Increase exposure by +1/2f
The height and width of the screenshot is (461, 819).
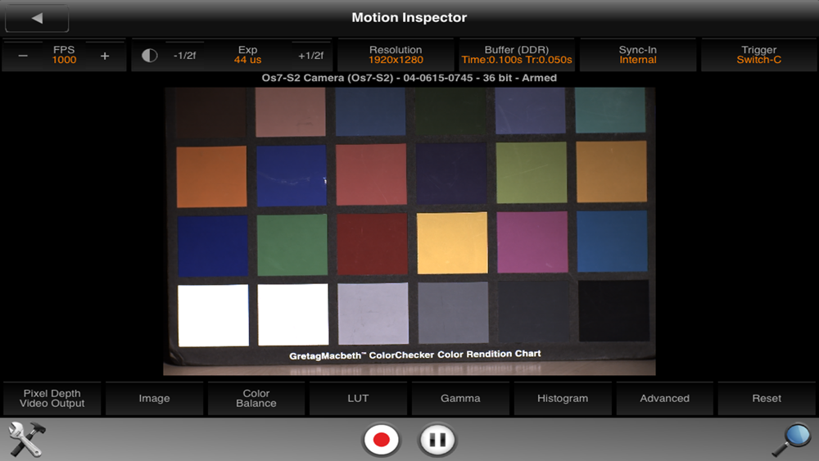[x=310, y=56]
